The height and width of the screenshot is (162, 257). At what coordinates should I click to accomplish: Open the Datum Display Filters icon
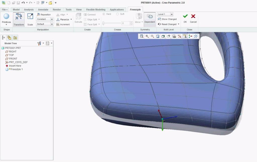click(180, 36)
